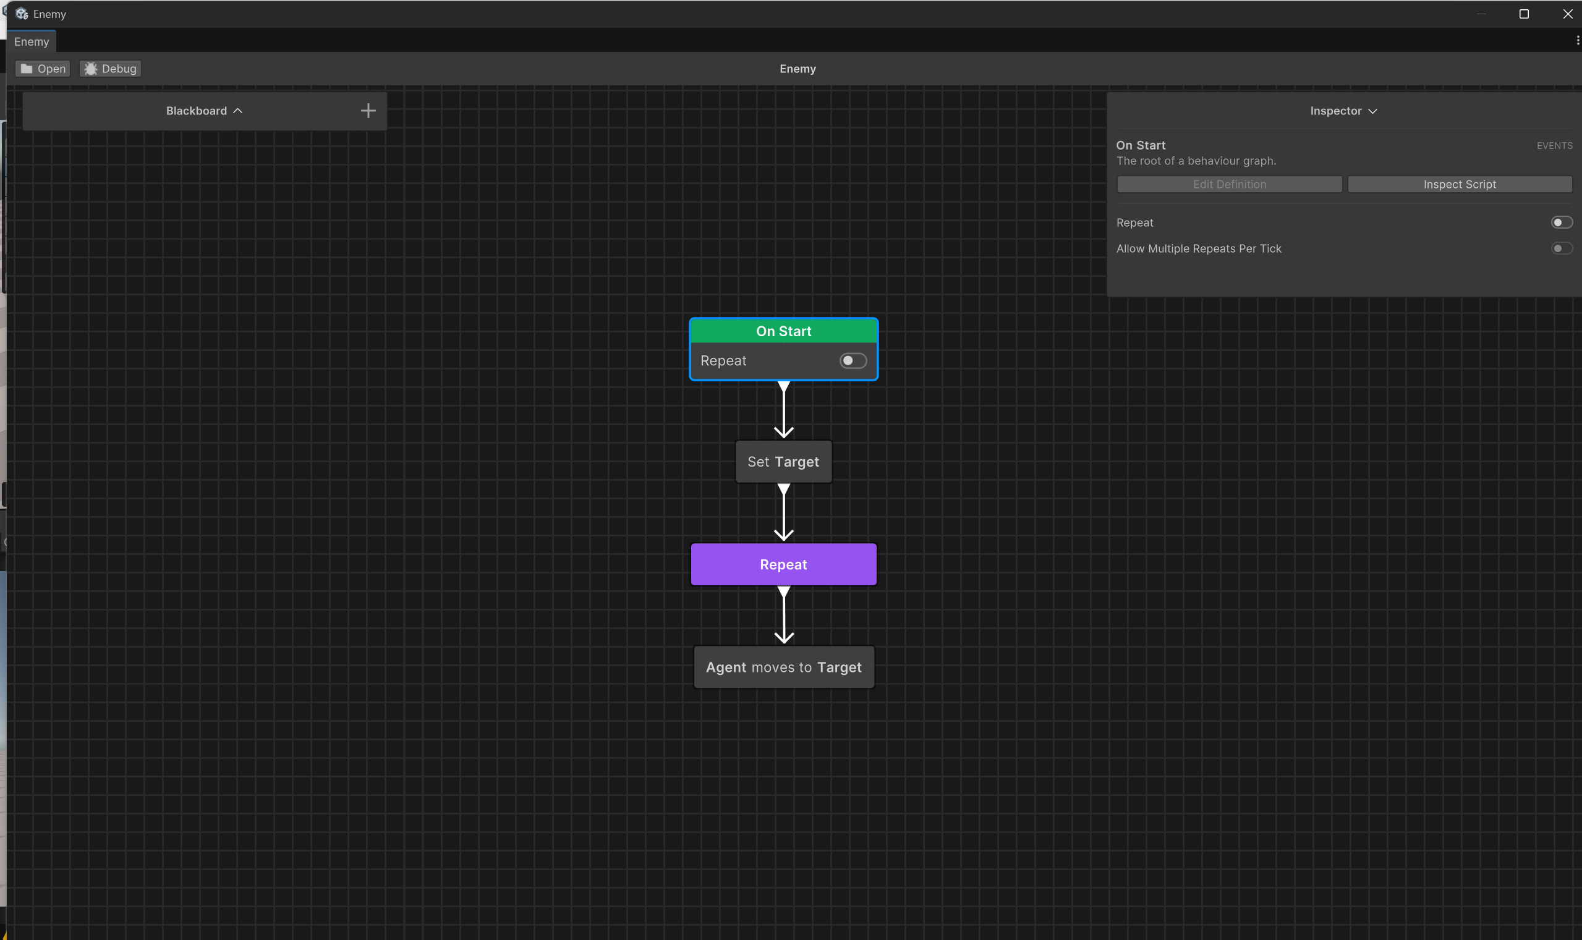
Task: Click the Inspect Script button
Action: tap(1459, 184)
